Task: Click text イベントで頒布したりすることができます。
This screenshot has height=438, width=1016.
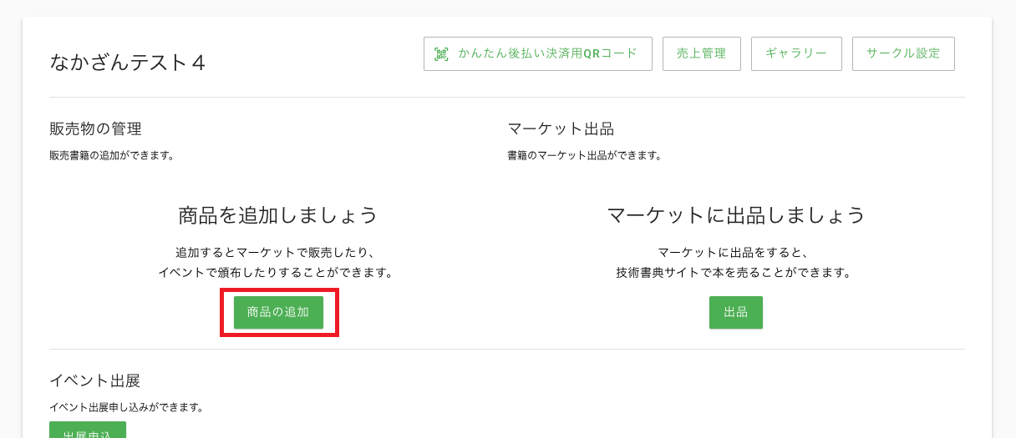Action: (x=278, y=273)
